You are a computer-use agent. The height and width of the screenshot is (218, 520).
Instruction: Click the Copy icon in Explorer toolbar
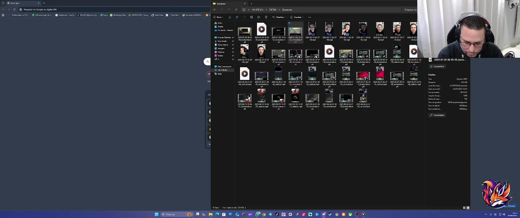click(x=237, y=17)
